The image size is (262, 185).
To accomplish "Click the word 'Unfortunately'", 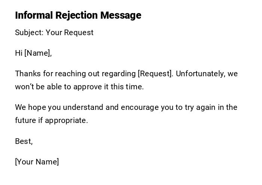I will (201, 74).
